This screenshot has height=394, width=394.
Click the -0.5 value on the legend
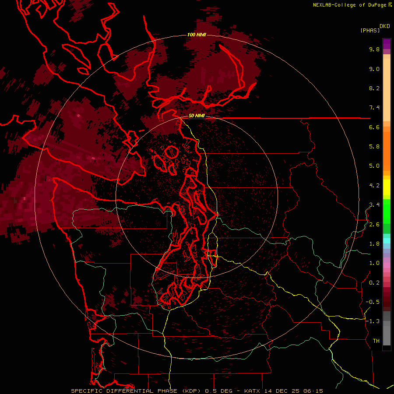[373, 302]
